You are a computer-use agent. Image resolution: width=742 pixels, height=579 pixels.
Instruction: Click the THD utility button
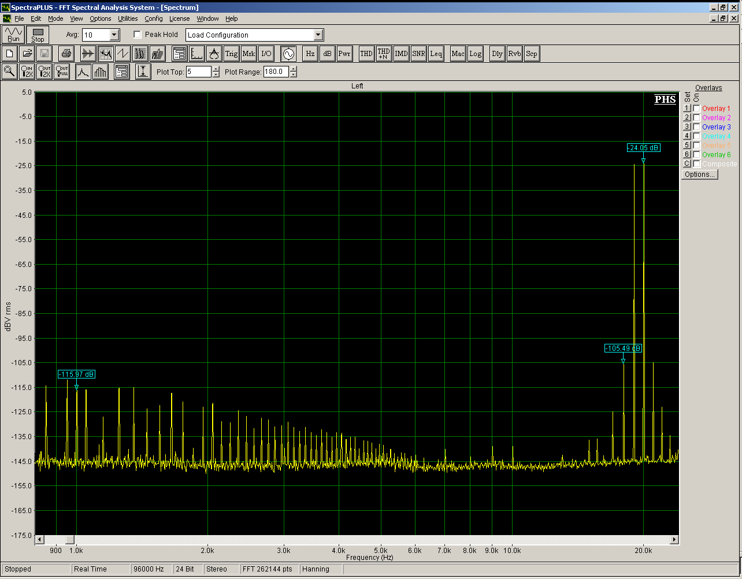click(366, 54)
